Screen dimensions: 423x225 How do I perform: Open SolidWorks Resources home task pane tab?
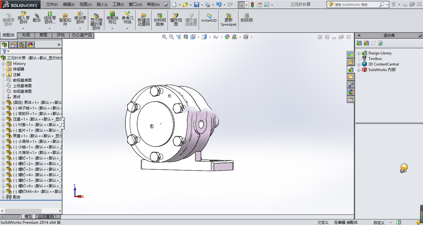click(351, 62)
